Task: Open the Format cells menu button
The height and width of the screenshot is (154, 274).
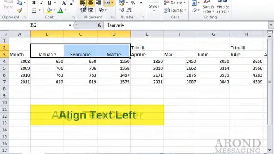Action: pos(175,10)
